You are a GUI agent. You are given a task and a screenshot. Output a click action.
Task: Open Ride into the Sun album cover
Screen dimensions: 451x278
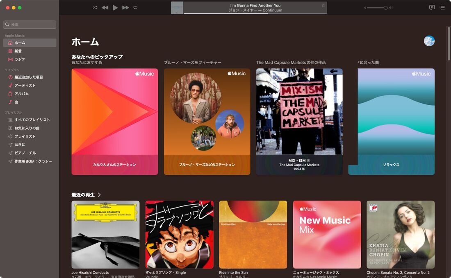(253, 235)
